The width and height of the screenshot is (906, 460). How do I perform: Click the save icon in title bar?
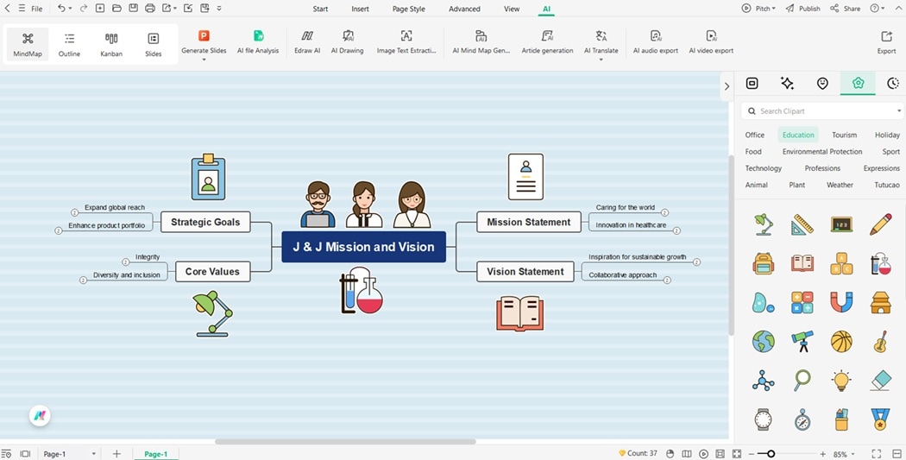click(134, 8)
